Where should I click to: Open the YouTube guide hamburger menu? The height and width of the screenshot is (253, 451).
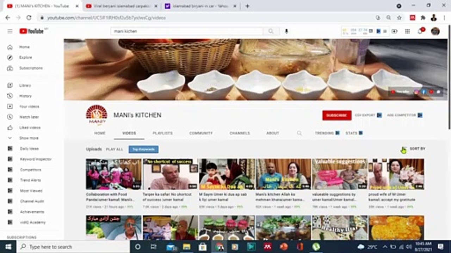(x=10, y=31)
